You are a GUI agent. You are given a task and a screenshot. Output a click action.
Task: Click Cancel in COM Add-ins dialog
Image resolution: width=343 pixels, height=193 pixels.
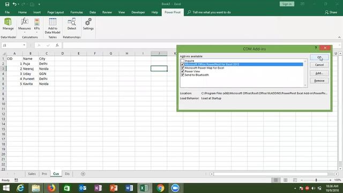coord(319,65)
